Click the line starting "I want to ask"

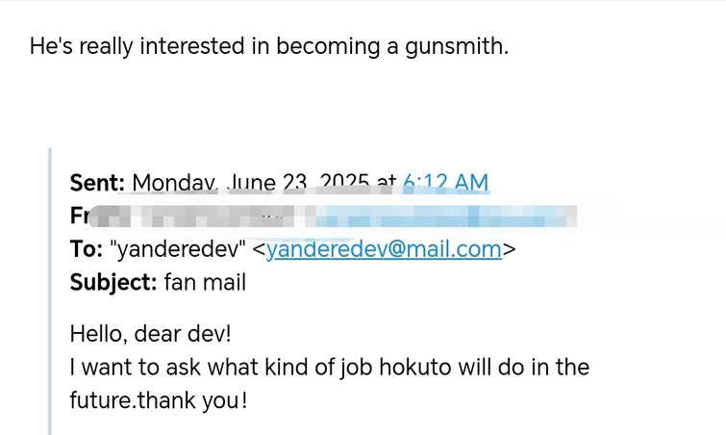pos(329,367)
